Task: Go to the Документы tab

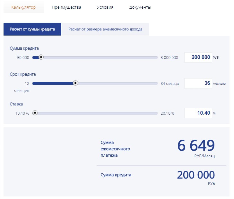Action: pos(140,7)
